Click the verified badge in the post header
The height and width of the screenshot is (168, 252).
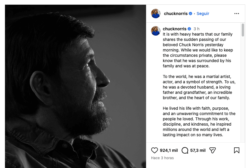click(x=190, y=14)
